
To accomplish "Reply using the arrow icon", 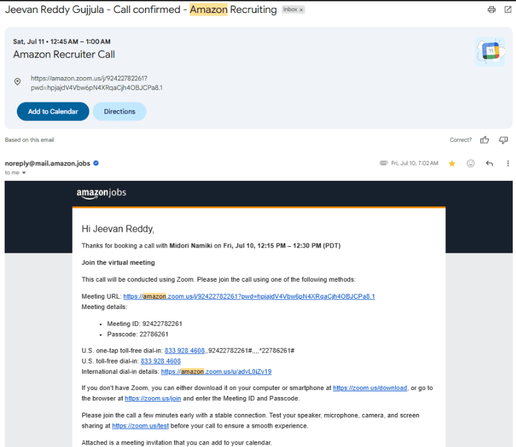I will pos(489,163).
